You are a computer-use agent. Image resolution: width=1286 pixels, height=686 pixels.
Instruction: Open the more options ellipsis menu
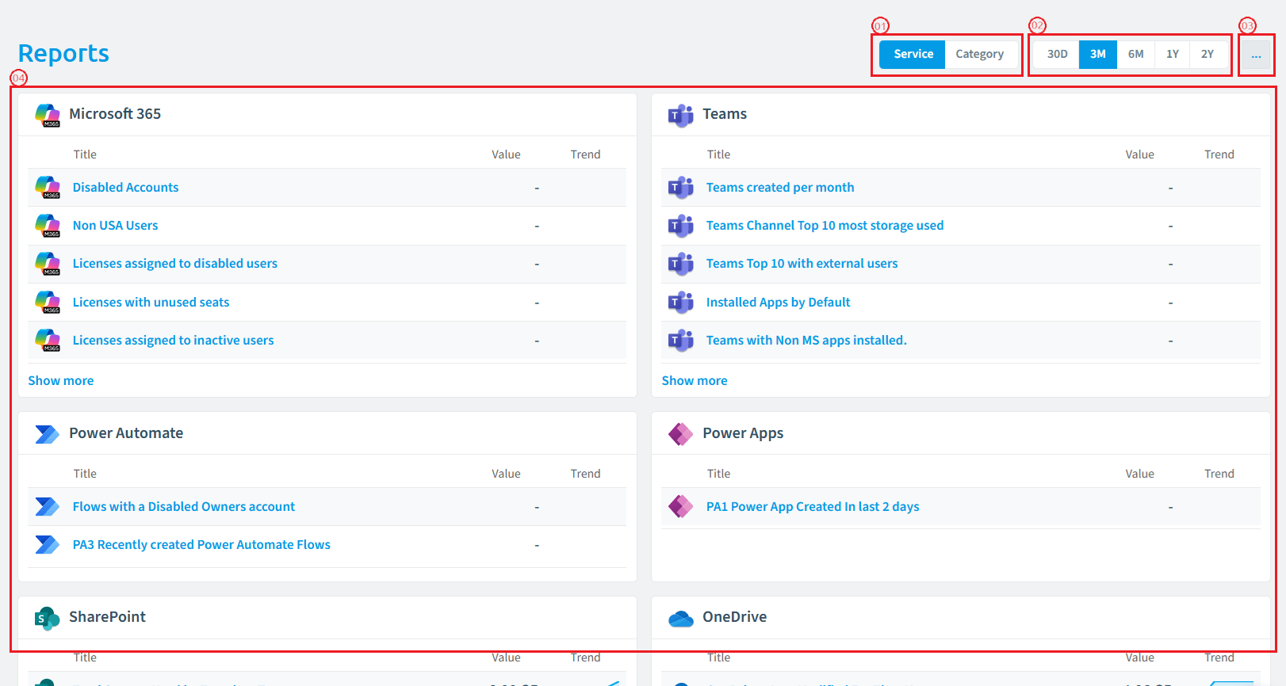click(1256, 55)
